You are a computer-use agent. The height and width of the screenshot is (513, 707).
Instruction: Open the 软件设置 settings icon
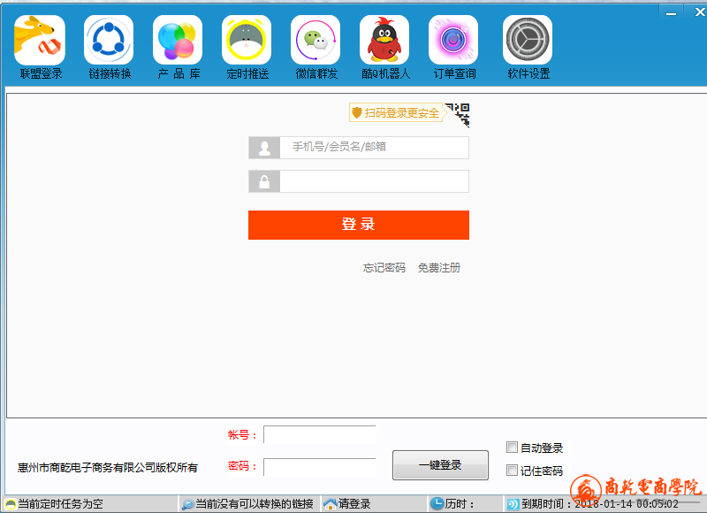tap(528, 40)
